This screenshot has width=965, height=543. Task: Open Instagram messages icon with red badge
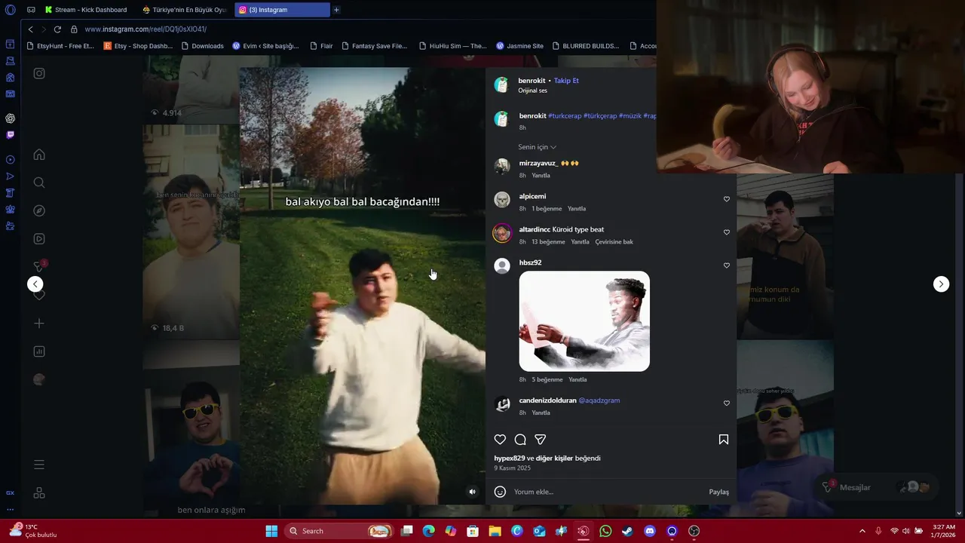click(x=39, y=266)
